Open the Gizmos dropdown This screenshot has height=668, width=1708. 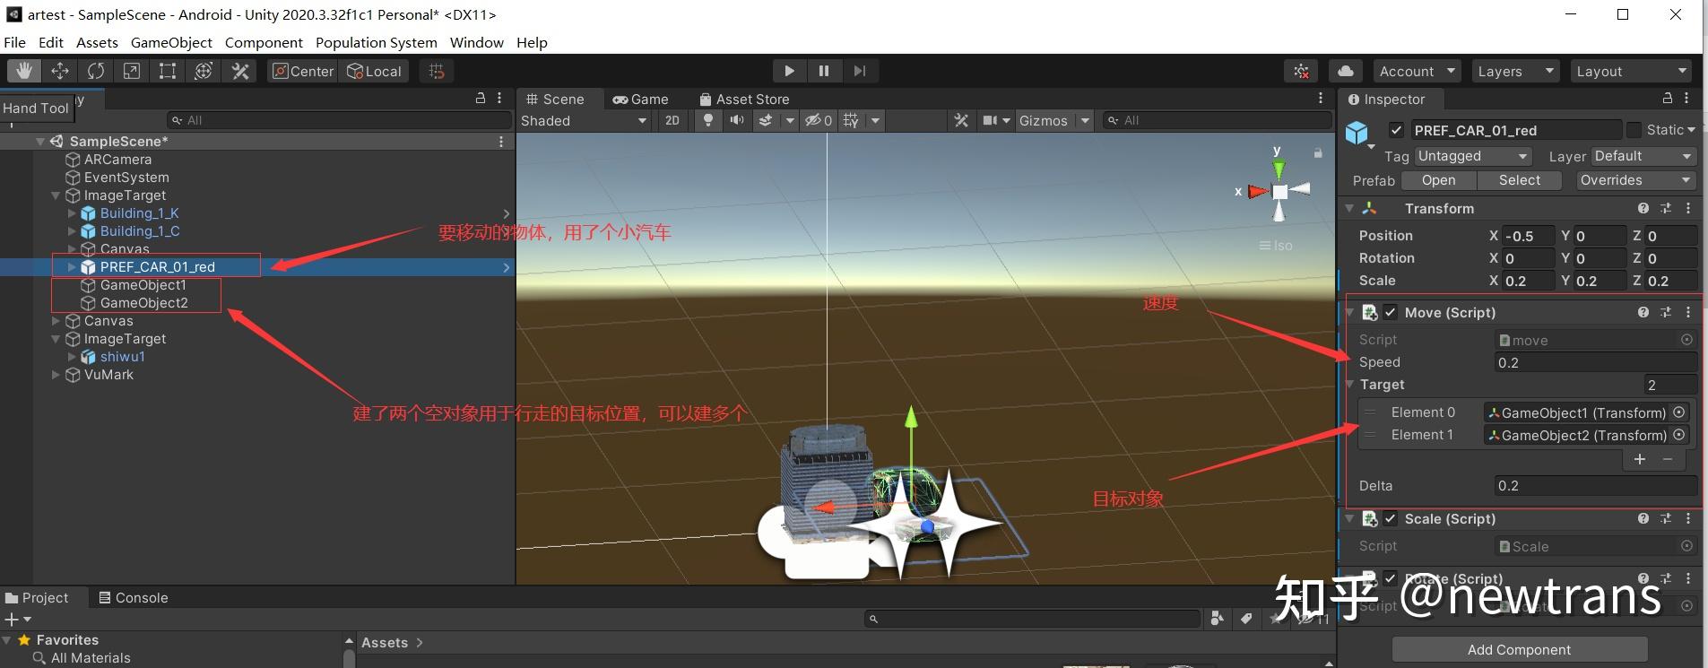click(x=1054, y=120)
